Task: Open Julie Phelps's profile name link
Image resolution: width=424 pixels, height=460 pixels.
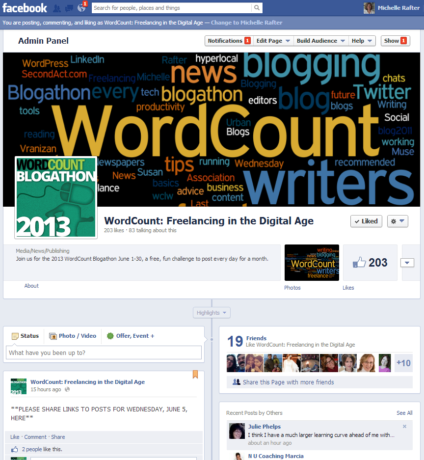Action: (264, 427)
